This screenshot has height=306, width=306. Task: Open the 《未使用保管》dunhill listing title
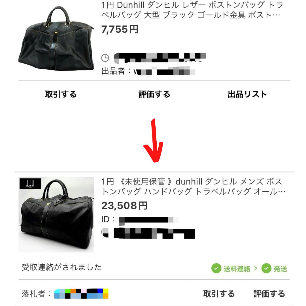[193, 186]
